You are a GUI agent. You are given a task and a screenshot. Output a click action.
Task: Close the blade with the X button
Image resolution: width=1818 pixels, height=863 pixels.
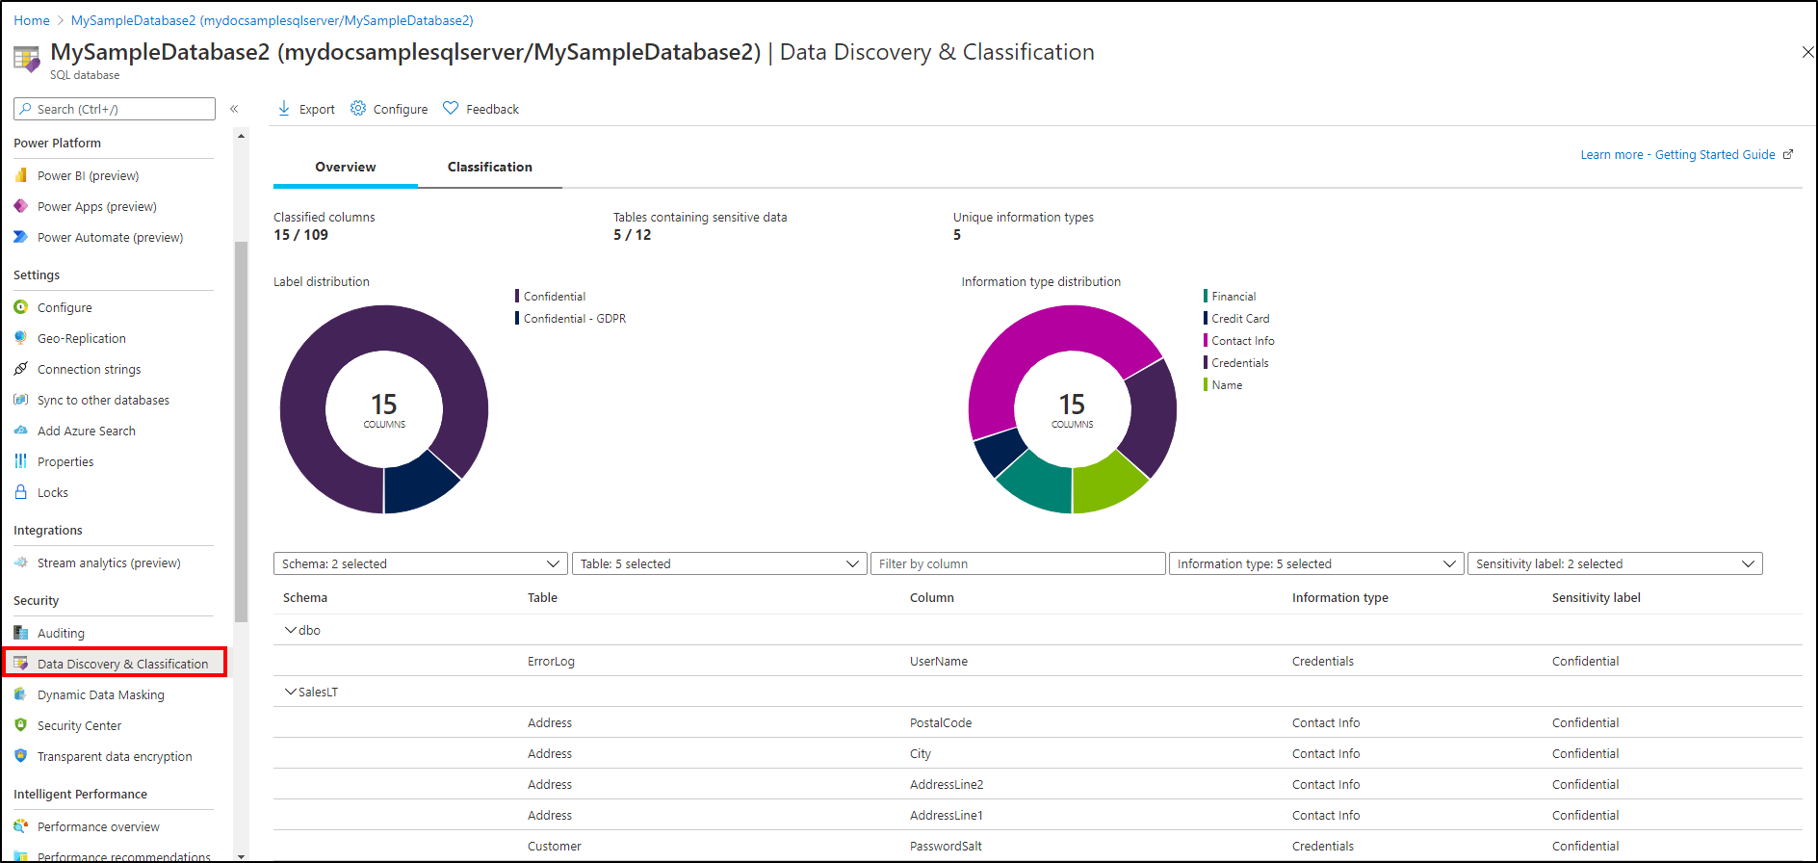pos(1807,52)
